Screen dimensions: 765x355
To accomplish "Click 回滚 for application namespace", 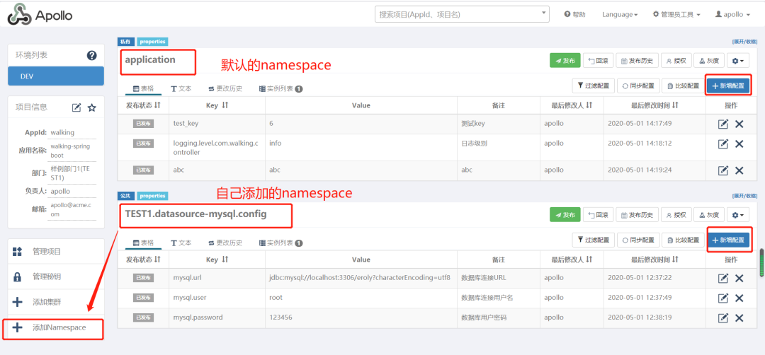I will [598, 61].
